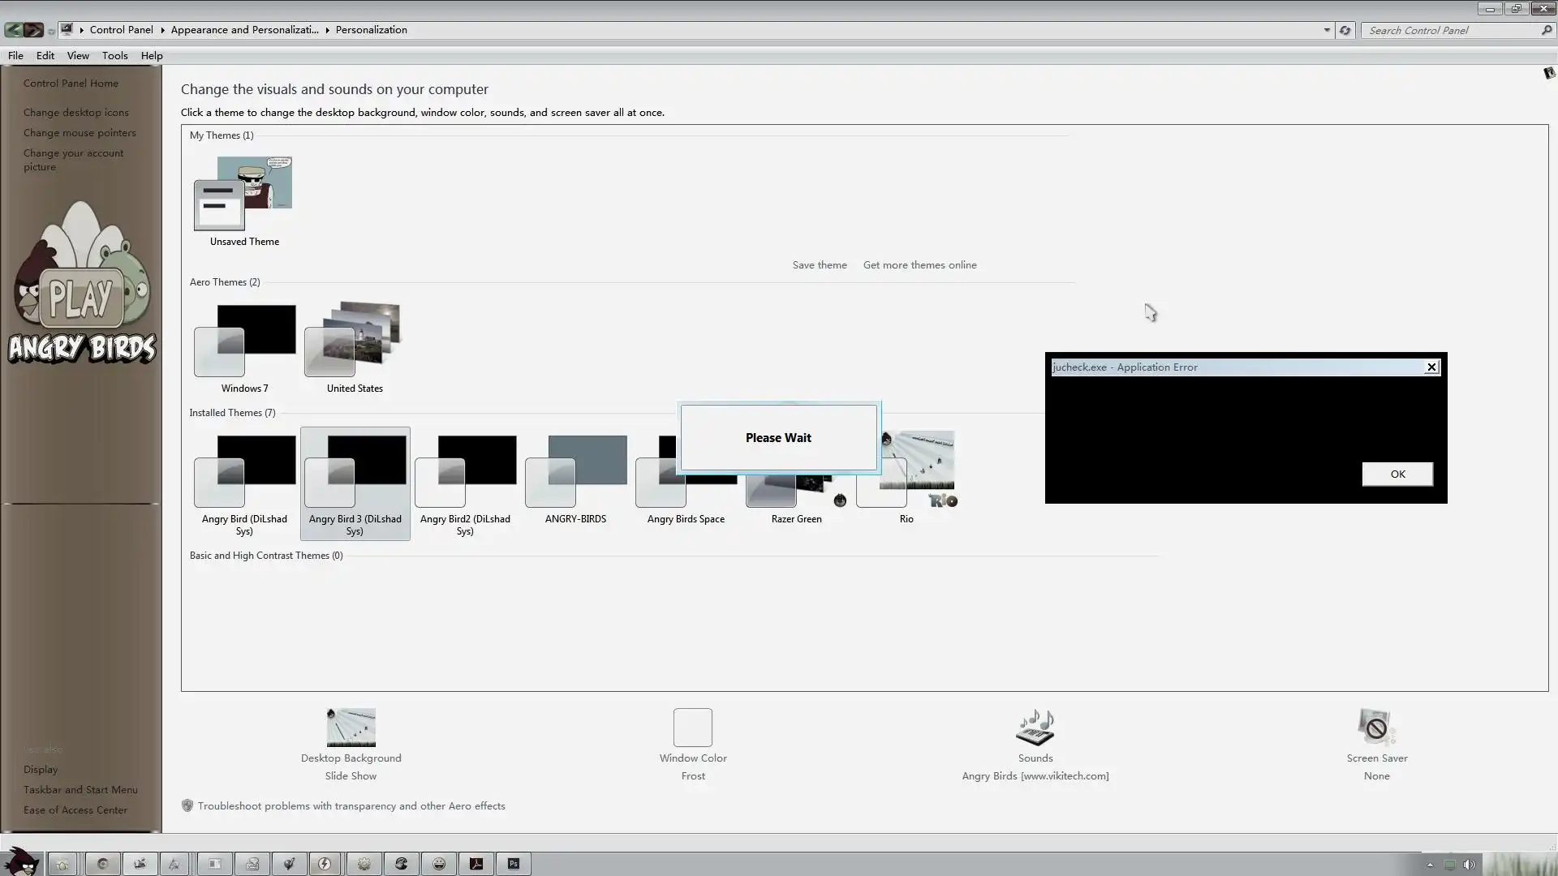The width and height of the screenshot is (1558, 876).
Task: Click the Angry Birds Start button
Action: point(21,861)
